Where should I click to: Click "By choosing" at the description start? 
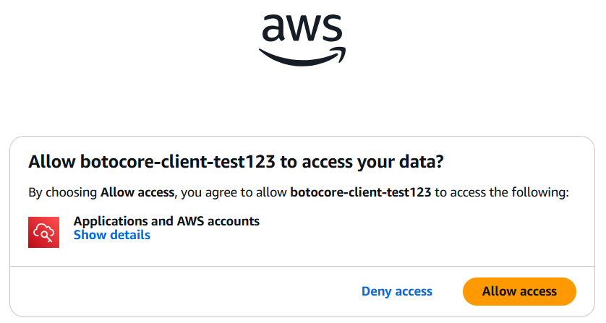click(62, 192)
